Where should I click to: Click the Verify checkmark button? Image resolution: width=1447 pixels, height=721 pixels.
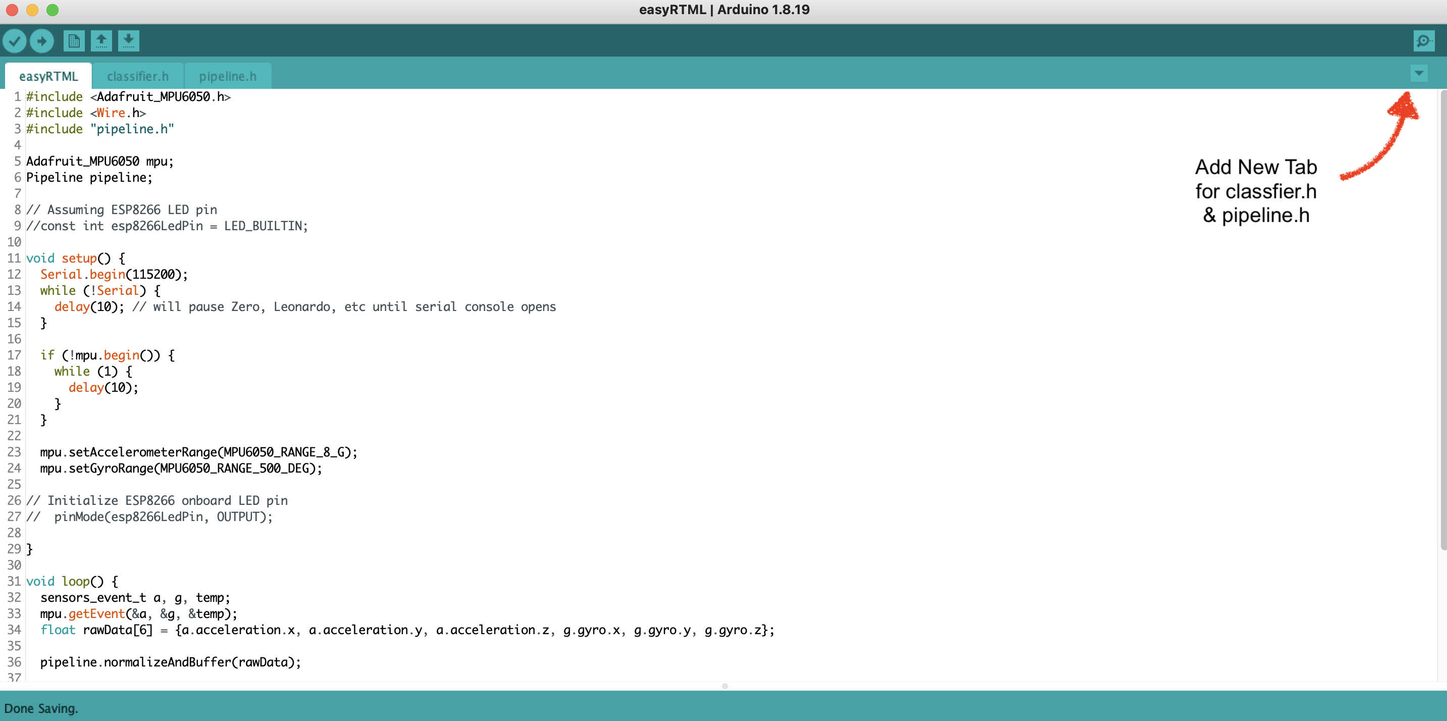tap(15, 41)
